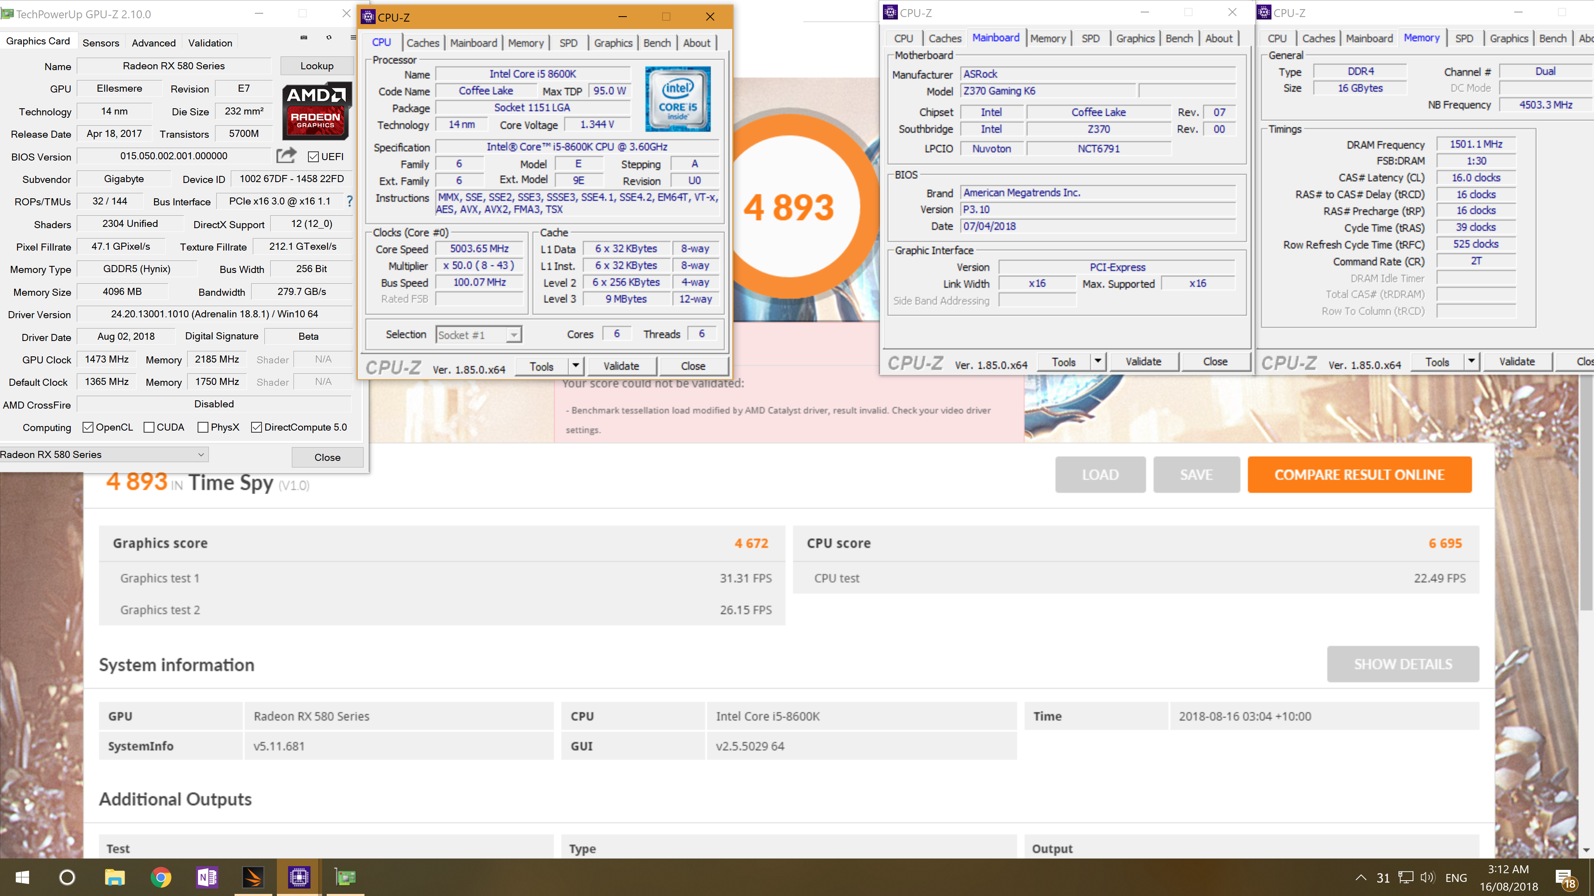The height and width of the screenshot is (896, 1594).
Task: Toggle the PhysX checkbox
Action: (202, 427)
